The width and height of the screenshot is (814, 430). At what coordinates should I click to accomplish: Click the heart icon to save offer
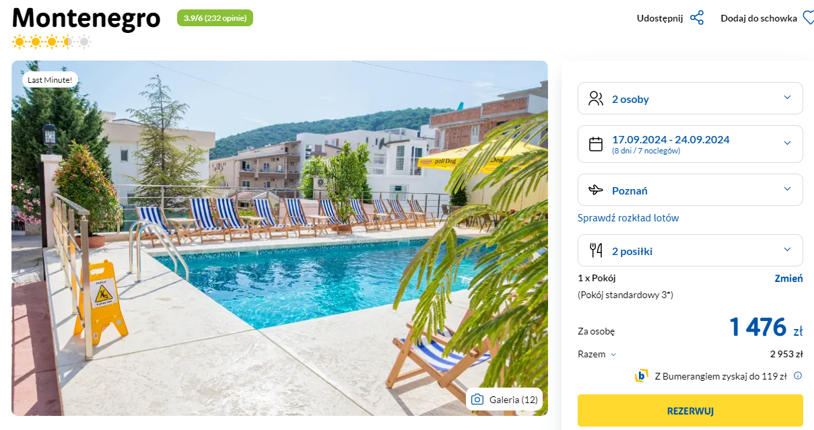(809, 18)
